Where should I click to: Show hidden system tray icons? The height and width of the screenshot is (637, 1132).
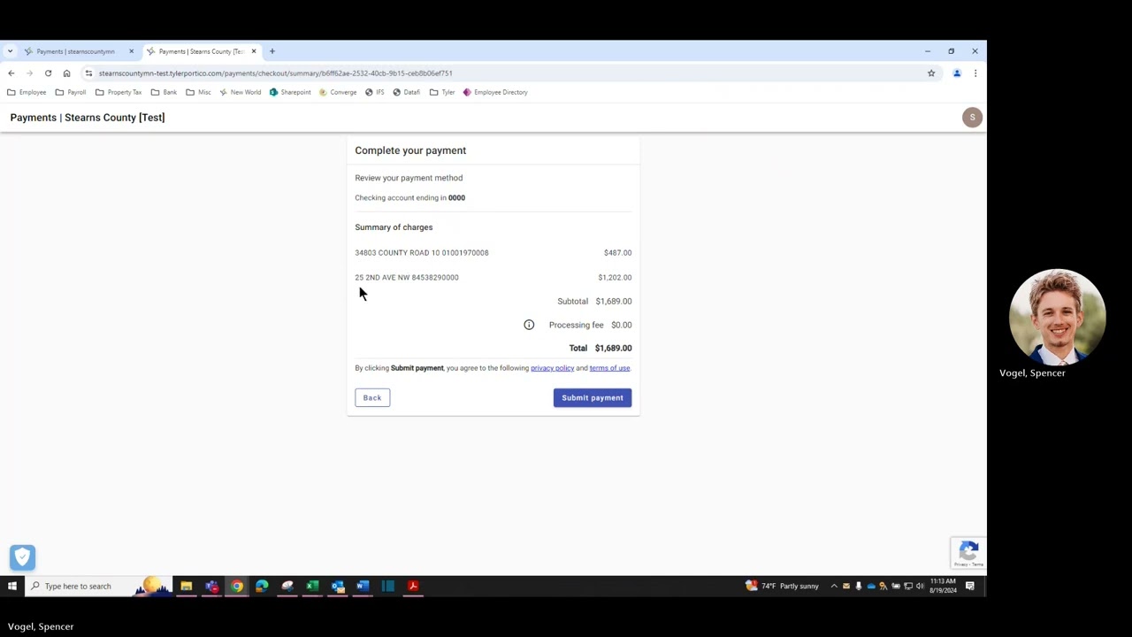[833, 586]
